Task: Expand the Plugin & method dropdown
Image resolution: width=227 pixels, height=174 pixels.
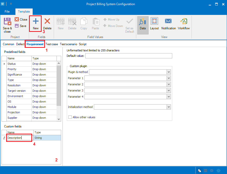Action: coord(169,72)
